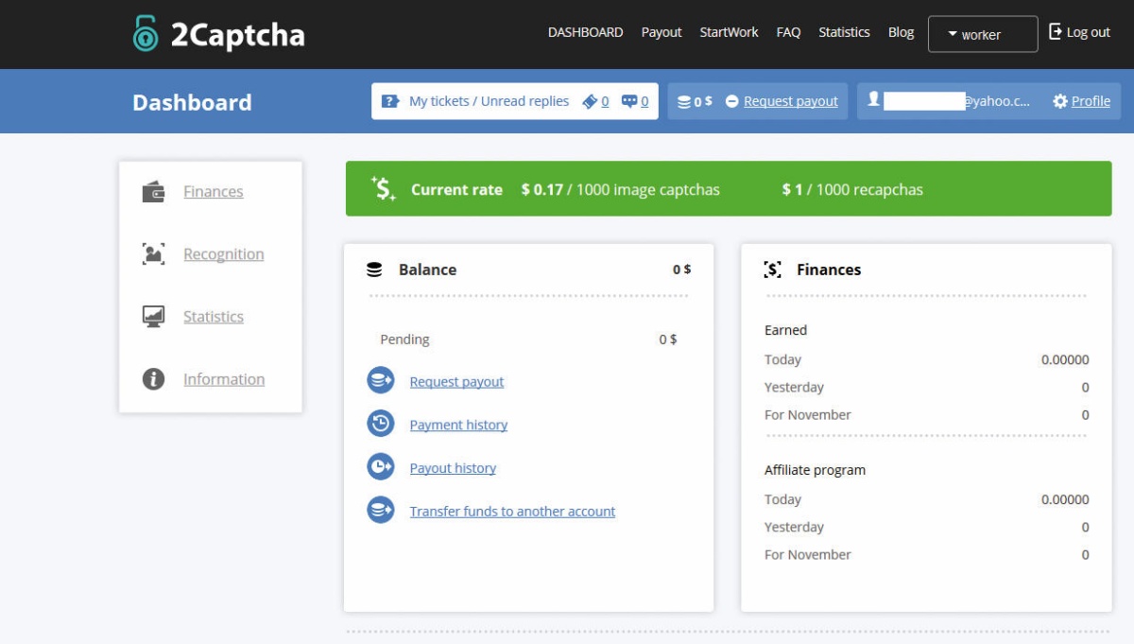The width and height of the screenshot is (1134, 644).
Task: Click the '2Captcha' brand name text
Action: pyautogui.click(x=237, y=35)
